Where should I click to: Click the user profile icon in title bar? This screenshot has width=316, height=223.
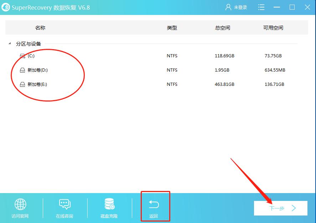point(228,7)
